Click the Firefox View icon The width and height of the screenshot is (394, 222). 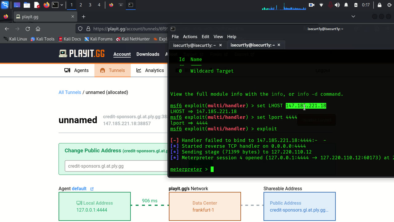[6, 17]
